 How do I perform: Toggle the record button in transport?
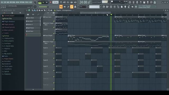(x=50, y=2)
